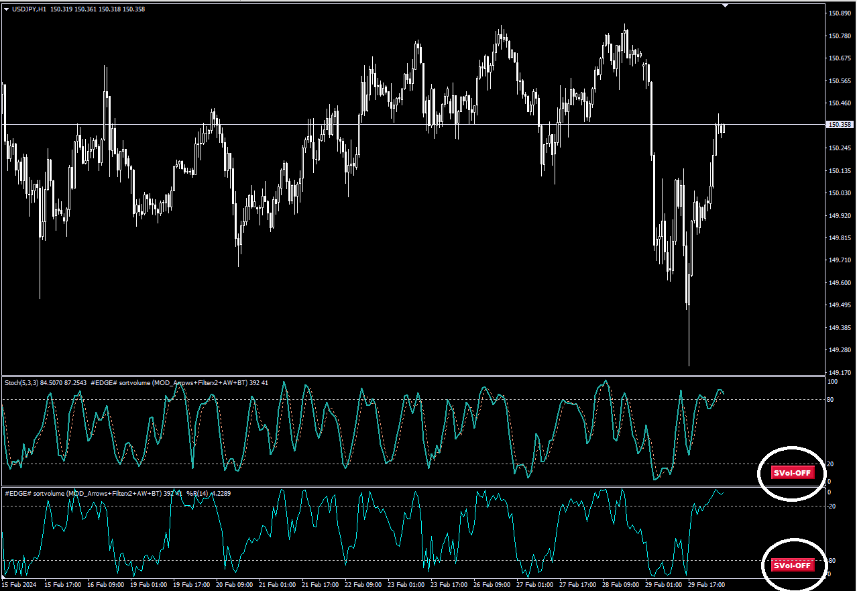Viewport: 857px width, 591px height.
Task: Click the %R(14) indicator label
Action: tap(197, 493)
